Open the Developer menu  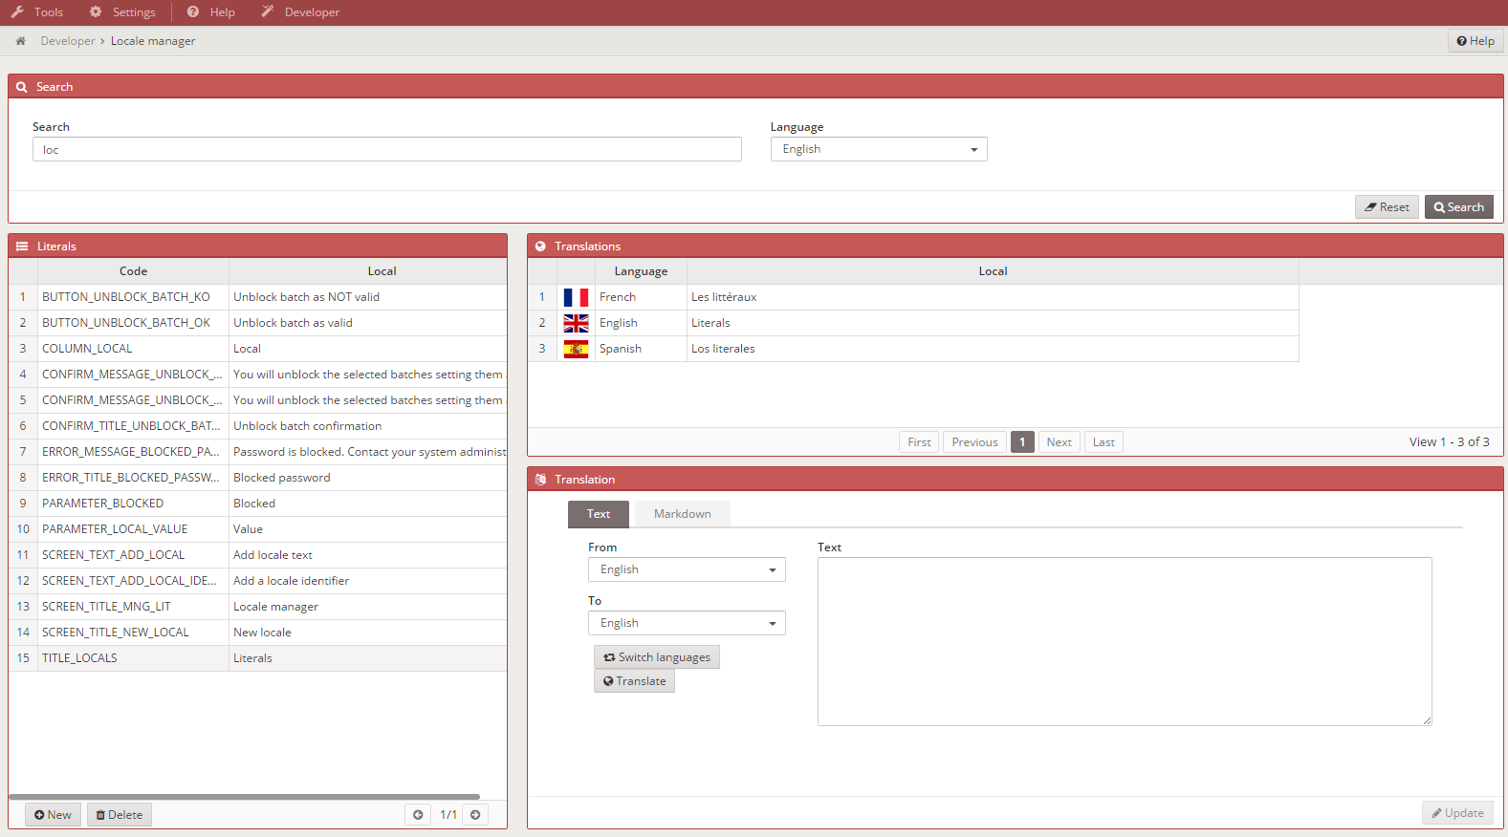tap(300, 12)
